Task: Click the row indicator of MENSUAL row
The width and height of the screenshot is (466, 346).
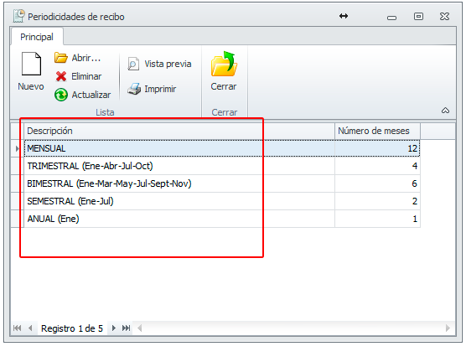Action: coord(18,148)
